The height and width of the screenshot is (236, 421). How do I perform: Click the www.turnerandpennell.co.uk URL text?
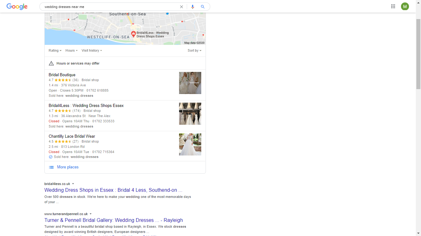(66, 214)
